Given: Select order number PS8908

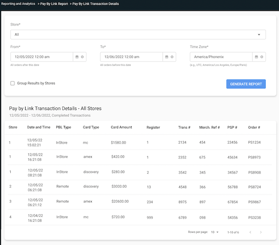Looking at the screenshot, I should [x=255, y=172].
